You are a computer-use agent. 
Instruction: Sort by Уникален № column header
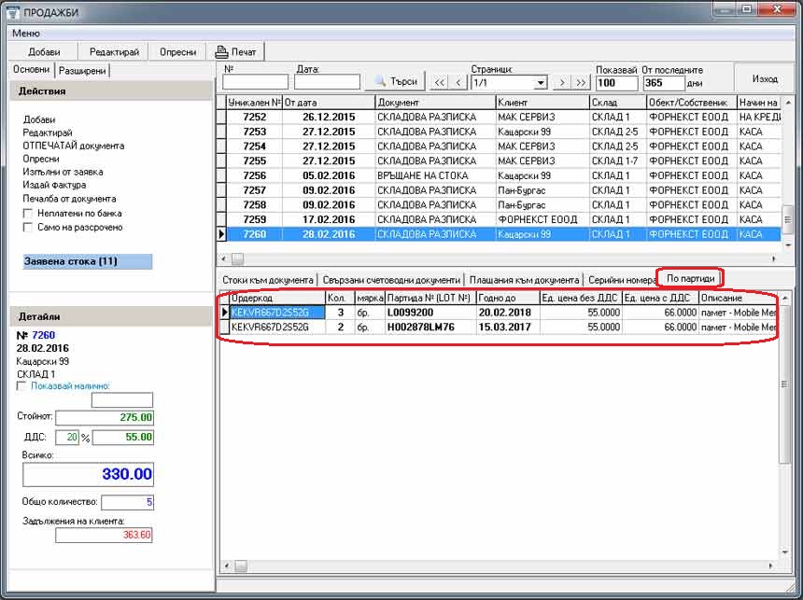coord(255,103)
